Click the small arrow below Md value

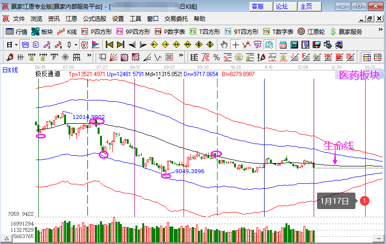[159, 79]
